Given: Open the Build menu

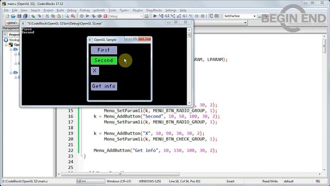Looking at the screenshot, I should (60, 10).
